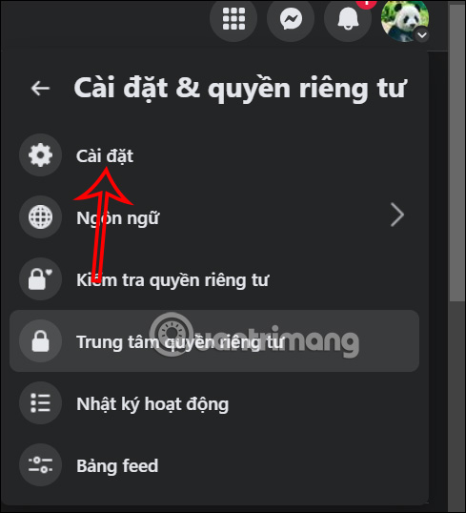Viewport: 466px width, 513px height.
Task: Open the notifications bell
Action: click(348, 18)
